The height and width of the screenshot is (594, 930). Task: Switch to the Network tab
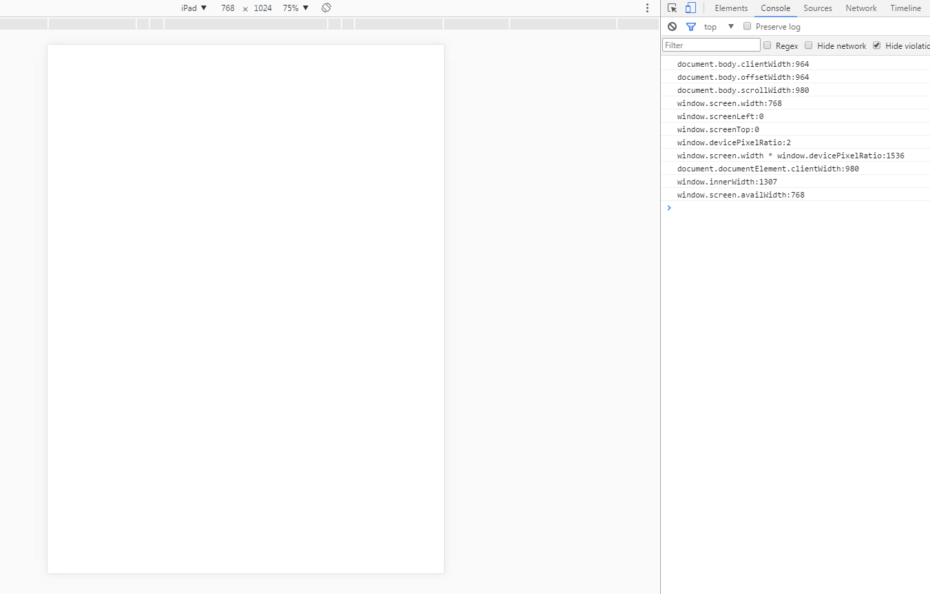click(x=861, y=8)
